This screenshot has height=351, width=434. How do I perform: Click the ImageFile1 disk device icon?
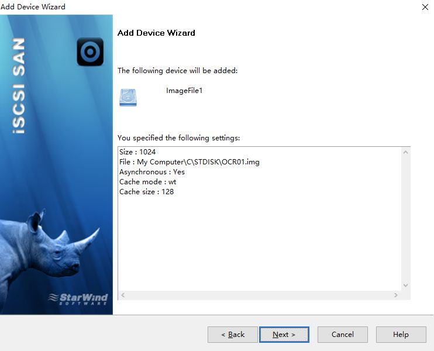click(128, 98)
